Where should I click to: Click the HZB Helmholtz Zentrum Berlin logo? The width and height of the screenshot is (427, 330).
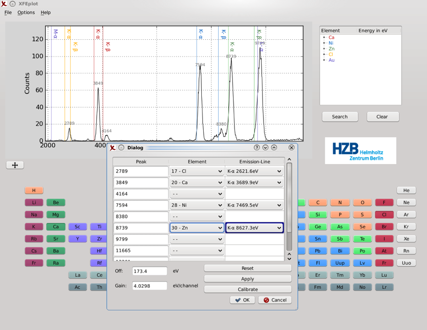[x=360, y=151]
